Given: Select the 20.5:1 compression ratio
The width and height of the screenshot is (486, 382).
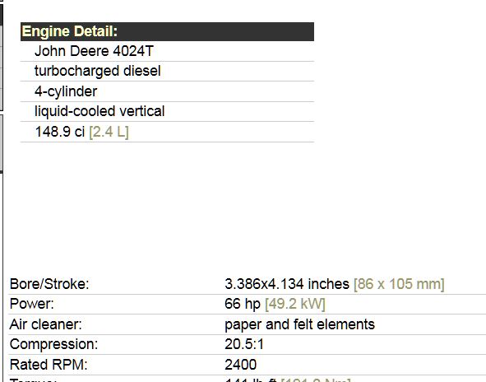Looking at the screenshot, I should [244, 344].
